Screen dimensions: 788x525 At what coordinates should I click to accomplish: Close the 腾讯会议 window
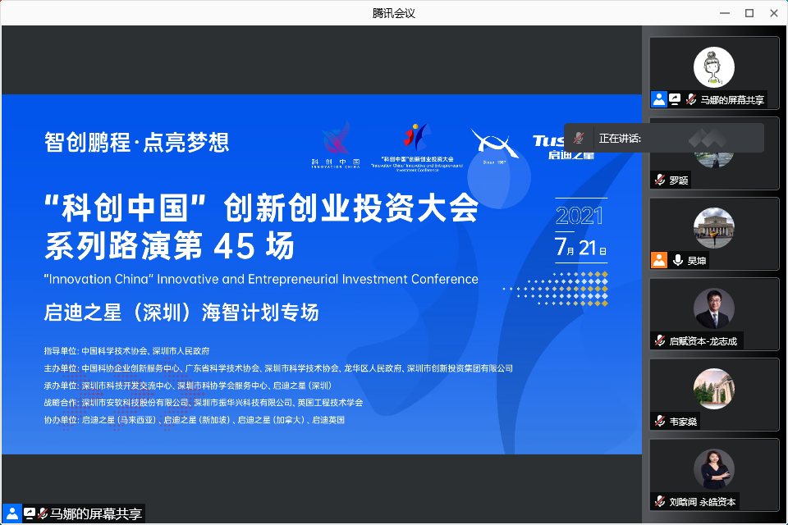click(774, 13)
